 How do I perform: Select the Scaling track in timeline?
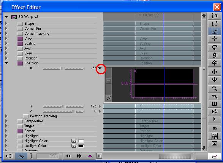point(152,43)
